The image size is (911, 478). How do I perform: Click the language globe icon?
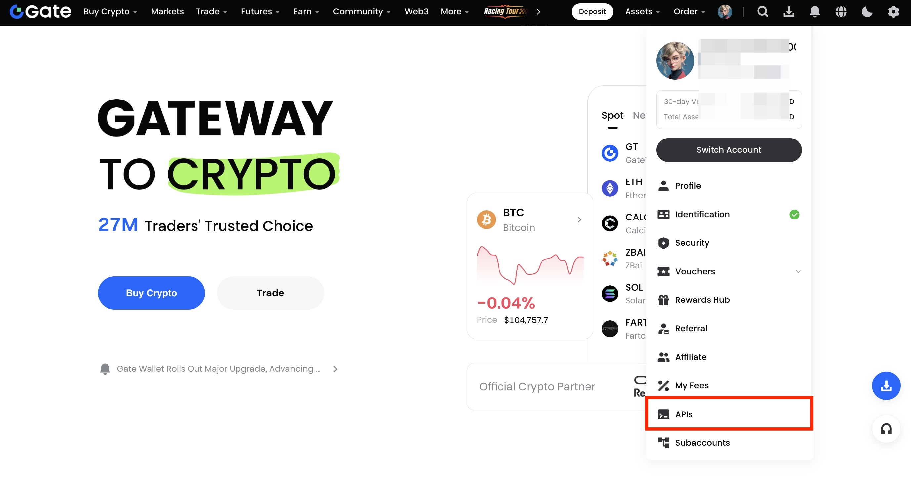pos(841,12)
